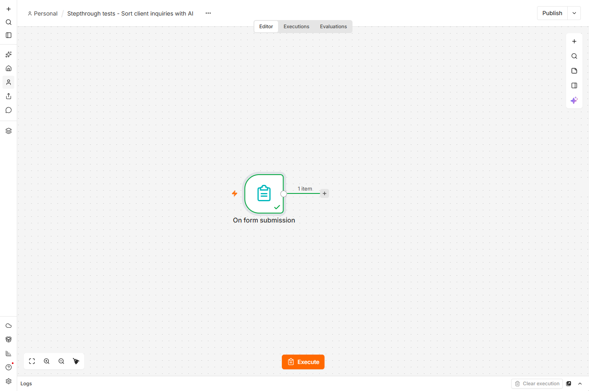Open the sparkle AI icon in left sidebar
This screenshot has width=589, height=391.
(x=9, y=54)
